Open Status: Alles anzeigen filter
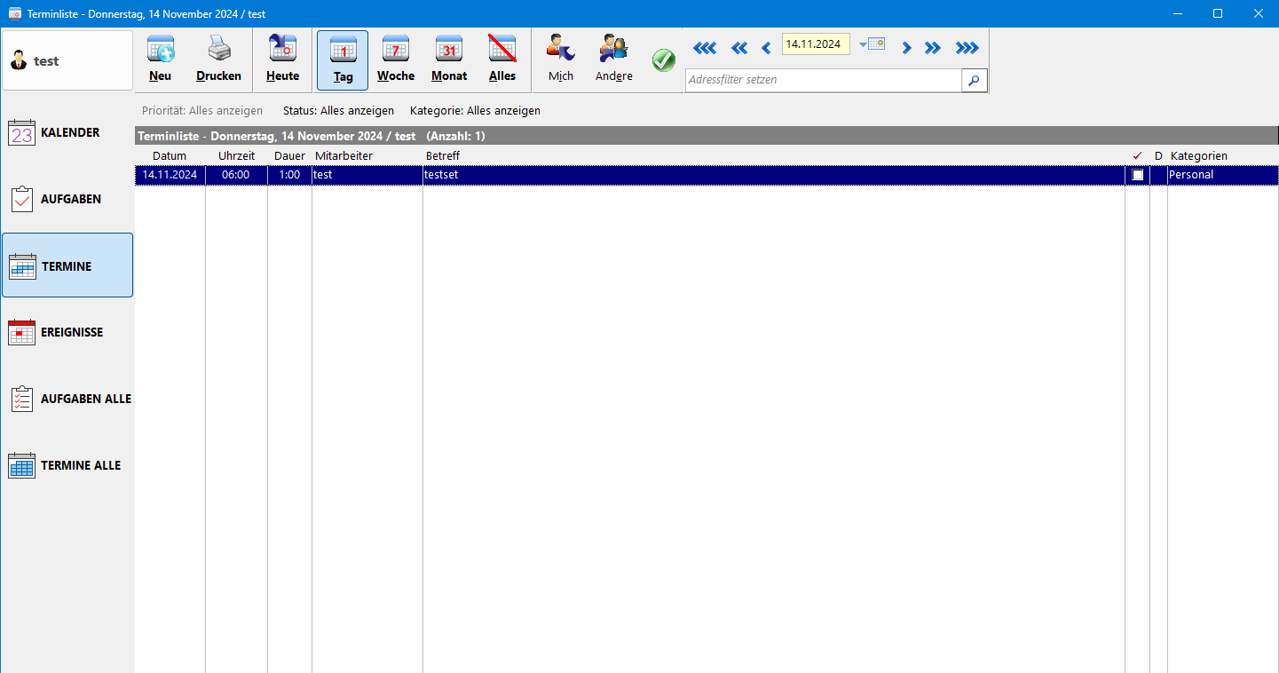This screenshot has height=673, width=1279. click(x=338, y=111)
